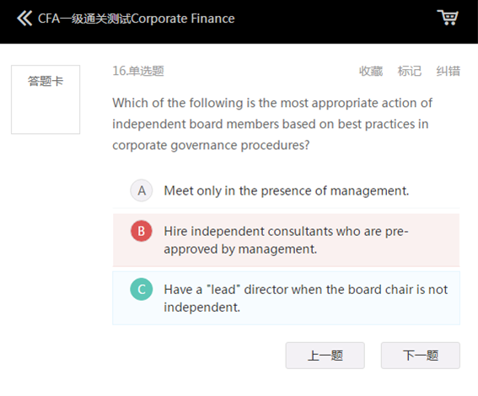Select option A radio circle
The image size is (478, 396).
click(x=142, y=190)
